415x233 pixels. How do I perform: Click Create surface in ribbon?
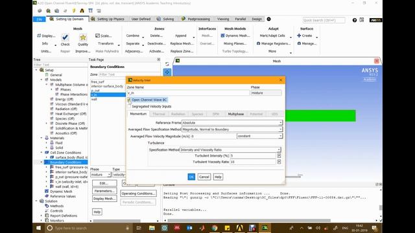coord(304,36)
